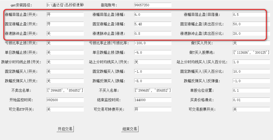This screenshot has height=140, width=273.
Task: Edit the 站上分时均线买入|开关 field
Action: [153, 62]
